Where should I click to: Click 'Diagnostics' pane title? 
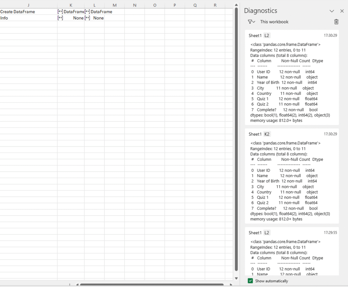pos(261,11)
